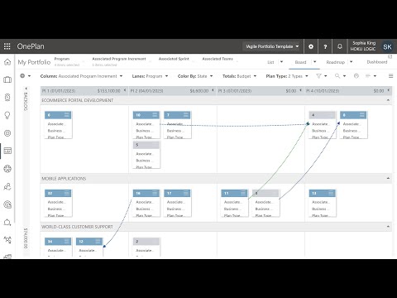
Task: Open the app launcher grid icon
Action: 7,46
